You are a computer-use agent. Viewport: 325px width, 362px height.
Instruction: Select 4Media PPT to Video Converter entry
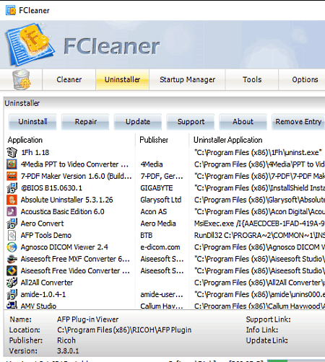coord(74,164)
